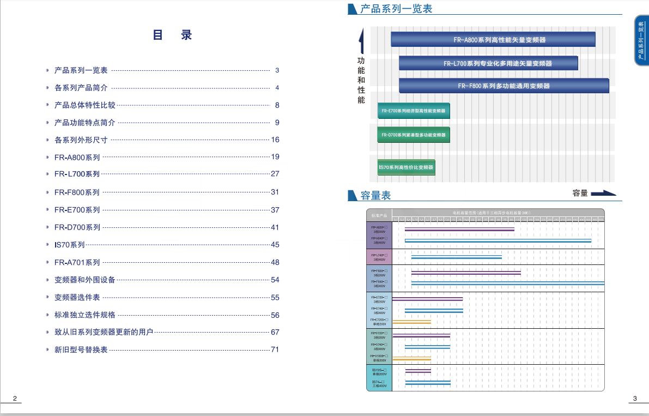649x416 pixels.
Task: Click the FR-E720 3相200V row label
Action: 379,299
